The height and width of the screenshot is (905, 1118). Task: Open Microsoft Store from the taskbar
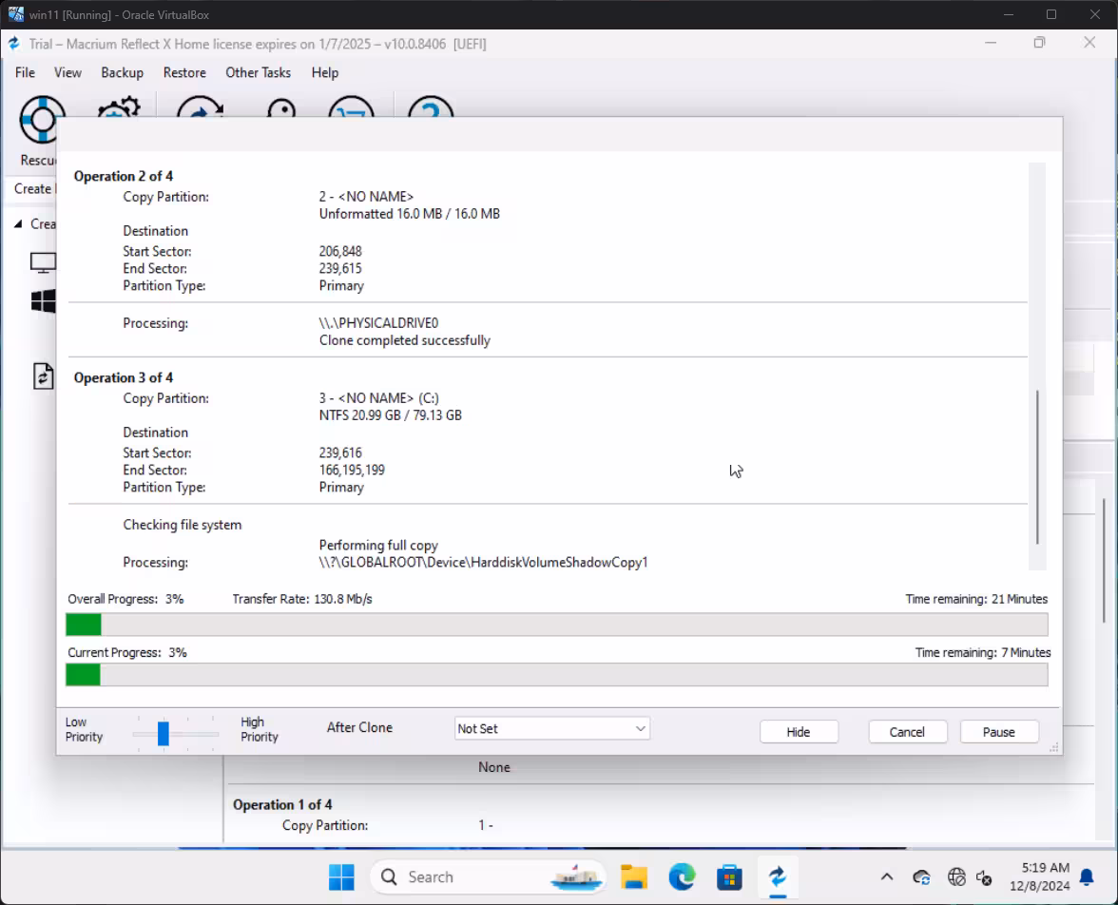pos(728,876)
